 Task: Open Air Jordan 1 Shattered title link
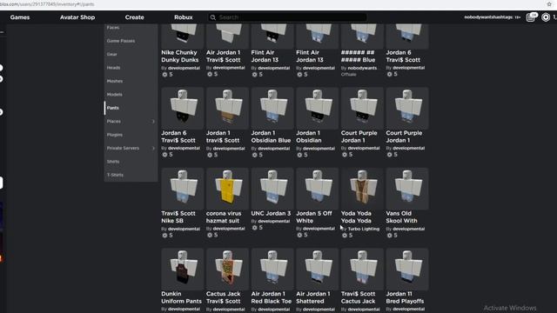[x=313, y=297]
